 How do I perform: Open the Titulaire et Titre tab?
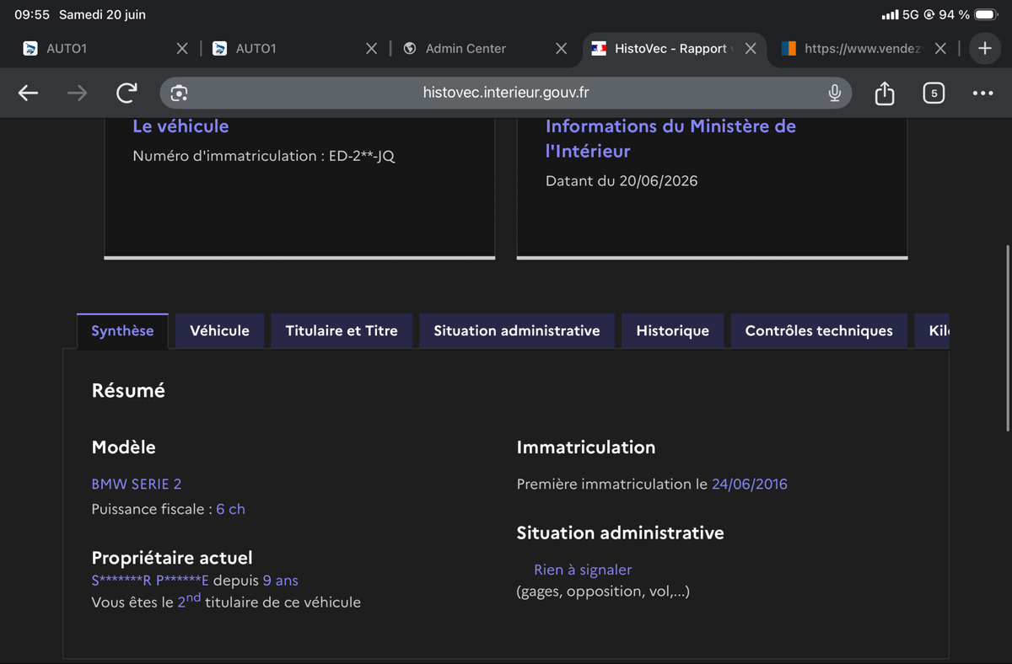[342, 330]
